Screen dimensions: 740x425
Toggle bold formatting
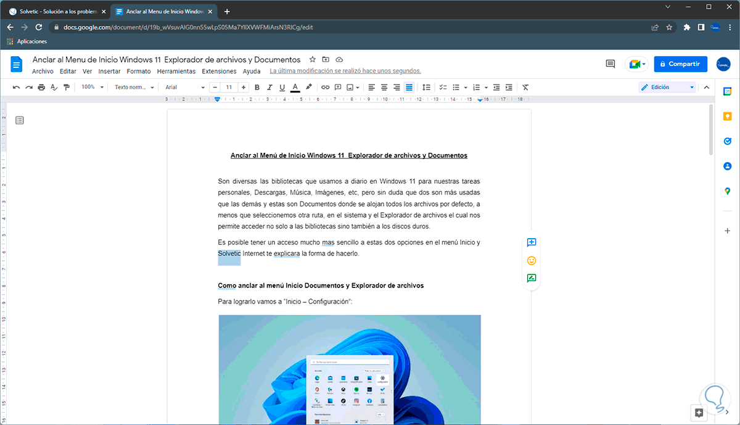pyautogui.click(x=257, y=88)
